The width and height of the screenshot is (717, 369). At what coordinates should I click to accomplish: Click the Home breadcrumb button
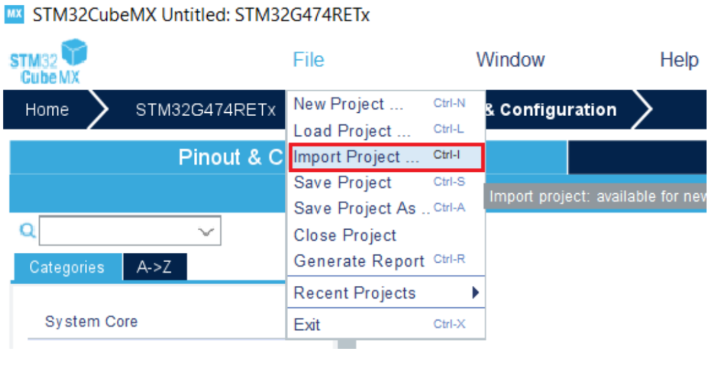tap(46, 110)
